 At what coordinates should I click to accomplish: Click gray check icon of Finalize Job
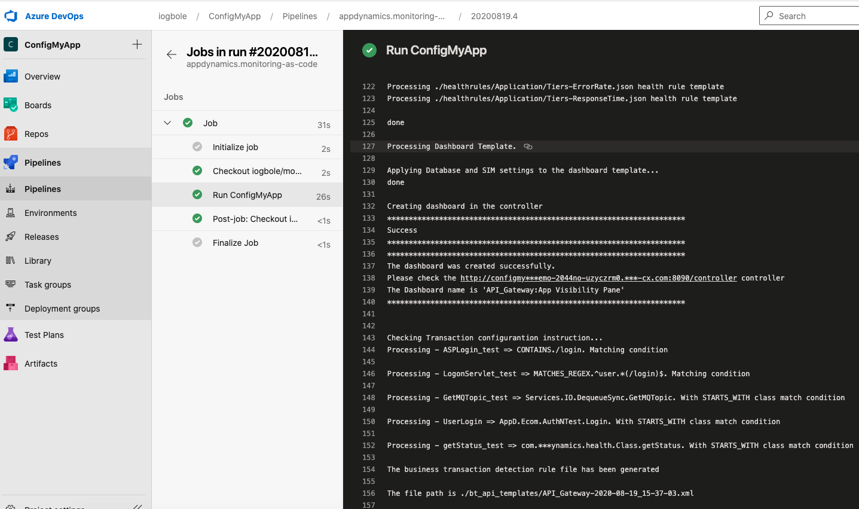coord(197,242)
